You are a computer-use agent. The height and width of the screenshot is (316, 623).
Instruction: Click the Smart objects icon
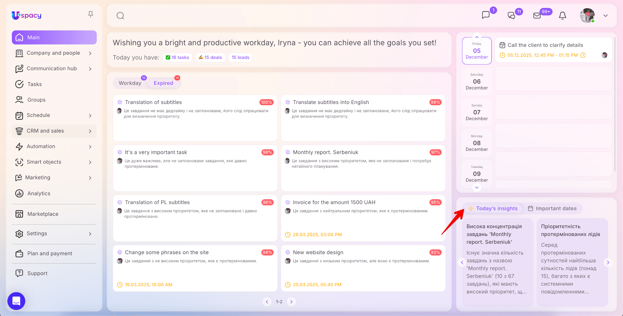pos(19,162)
